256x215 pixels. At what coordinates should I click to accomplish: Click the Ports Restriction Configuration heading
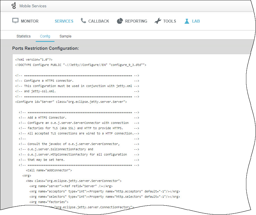tap(45, 48)
